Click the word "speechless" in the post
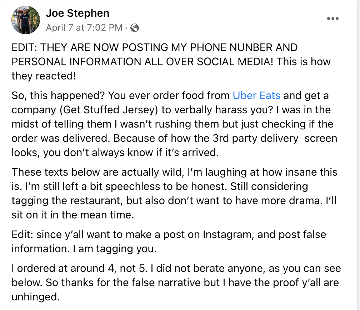The height and width of the screenshot is (310, 360). pos(131,186)
